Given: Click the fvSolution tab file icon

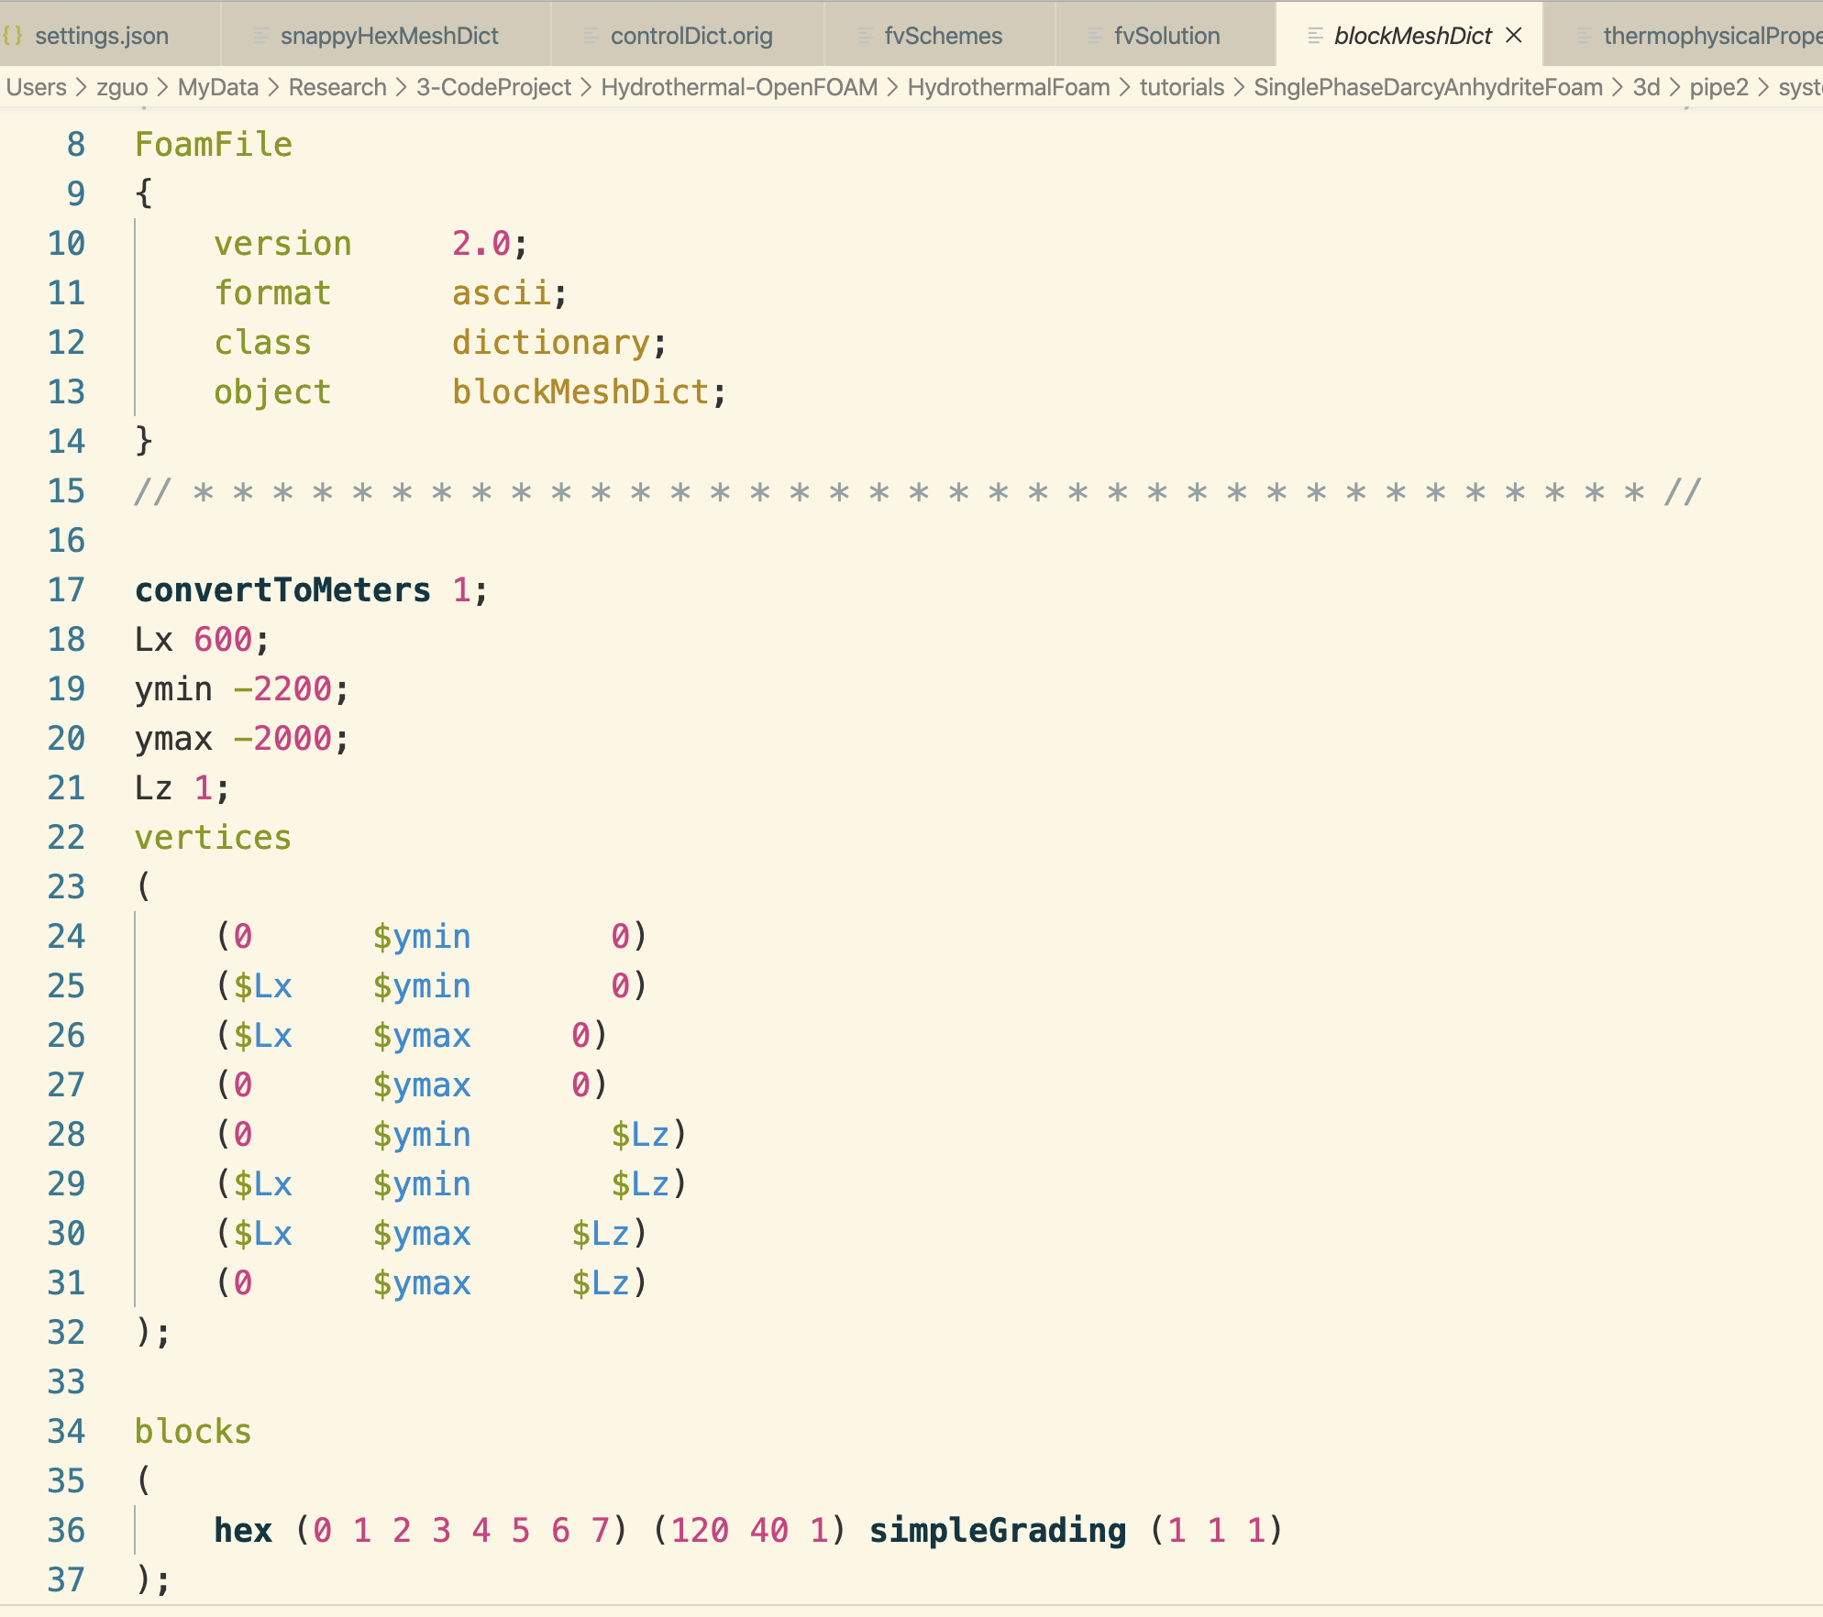Looking at the screenshot, I should click(x=1095, y=36).
